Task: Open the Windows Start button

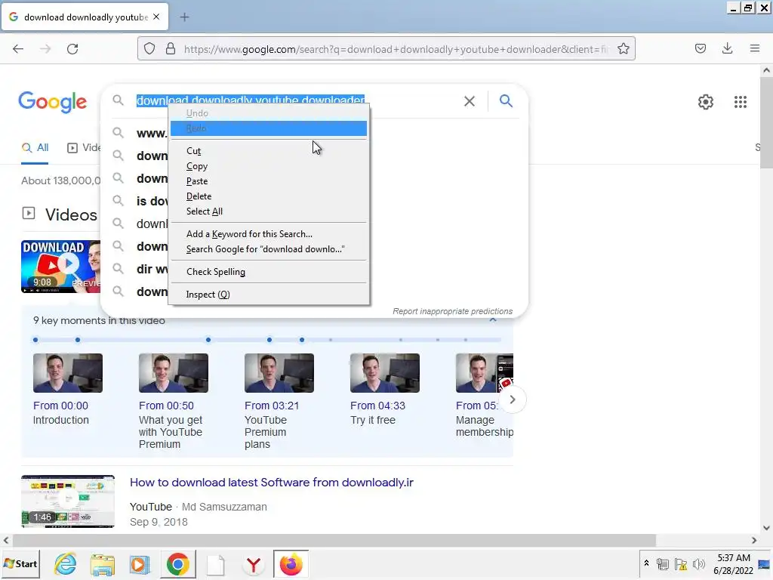Action: [20, 563]
